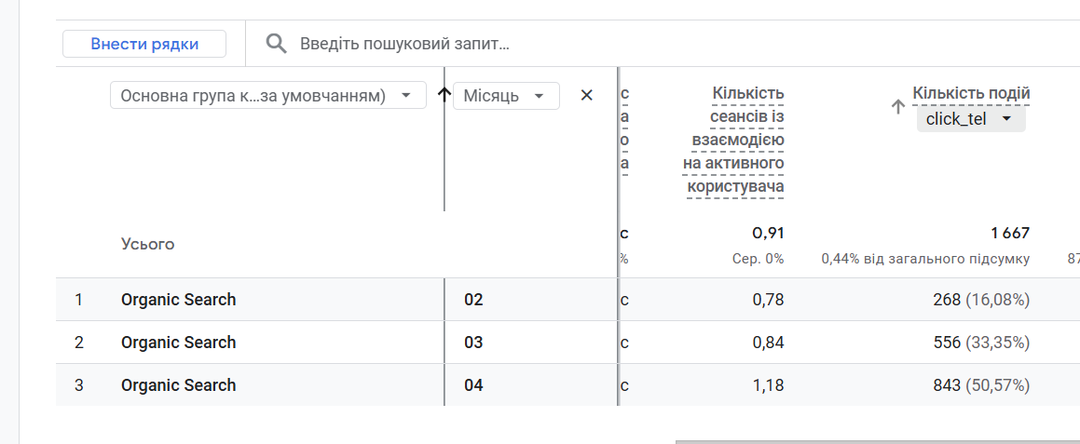Click the horizontal scrollbar at bottom
Image resolution: width=1080 pixels, height=444 pixels.
coord(876,441)
